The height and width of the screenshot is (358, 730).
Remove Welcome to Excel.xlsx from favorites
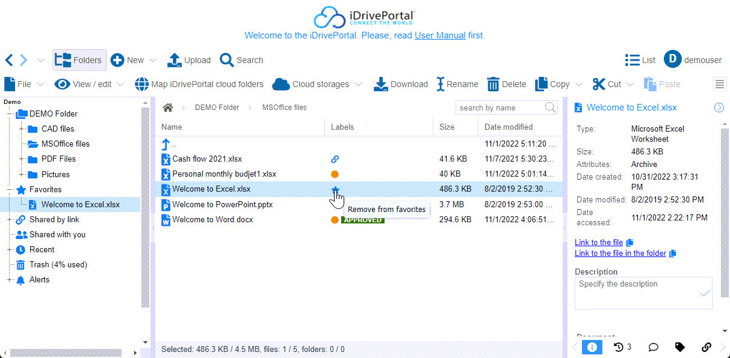click(335, 189)
